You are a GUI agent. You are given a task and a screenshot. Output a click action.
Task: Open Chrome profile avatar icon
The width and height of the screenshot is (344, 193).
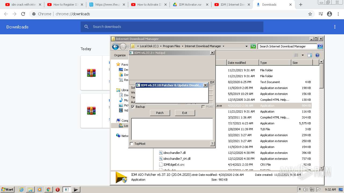click(329, 14)
